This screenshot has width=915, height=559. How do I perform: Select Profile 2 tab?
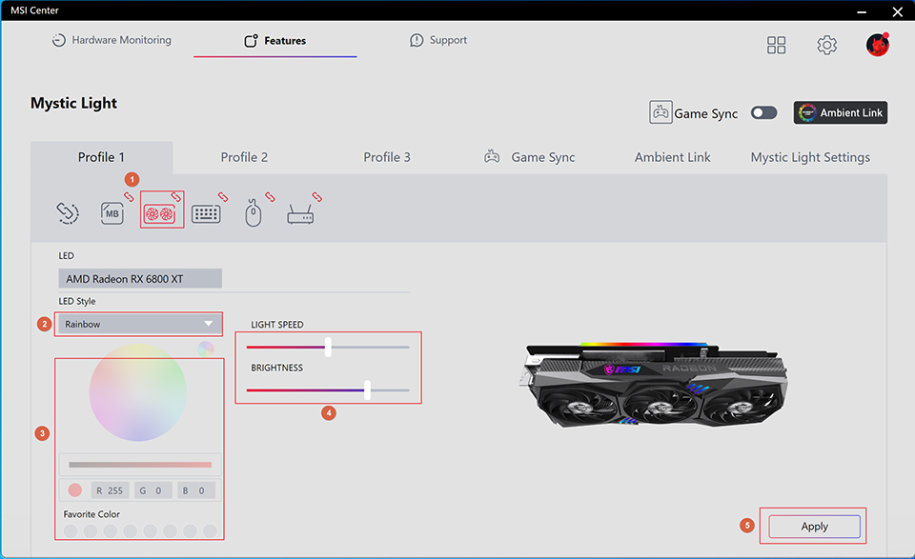[244, 157]
